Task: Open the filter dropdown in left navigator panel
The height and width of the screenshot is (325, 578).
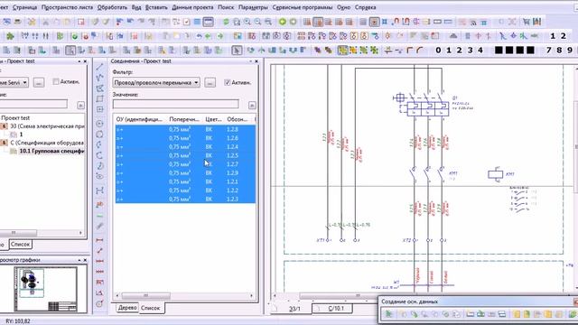Action: point(14,82)
